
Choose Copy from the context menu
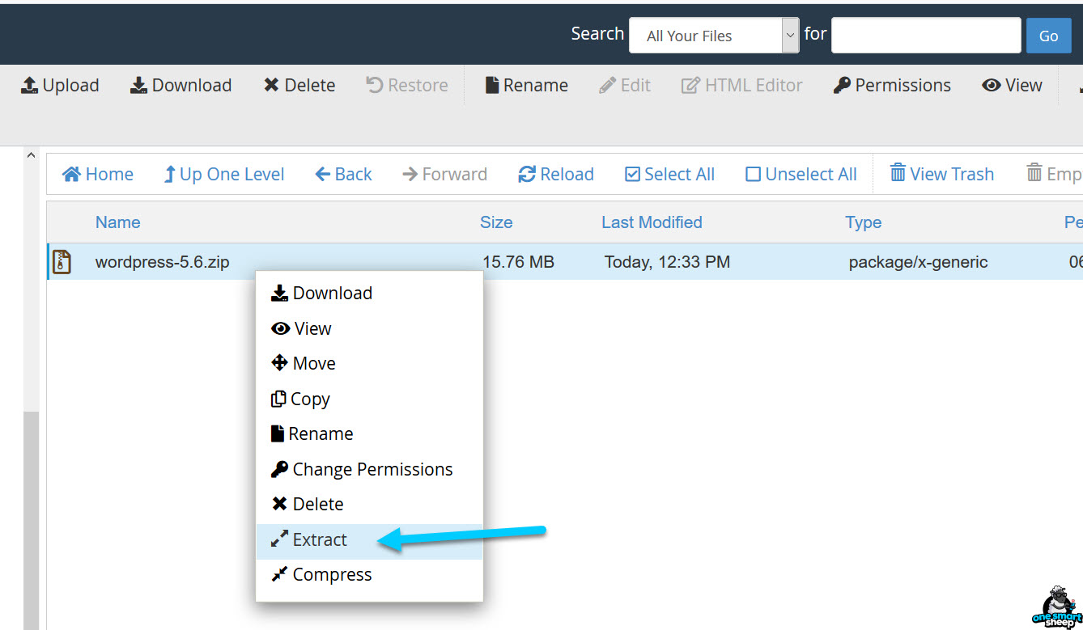tap(369, 399)
